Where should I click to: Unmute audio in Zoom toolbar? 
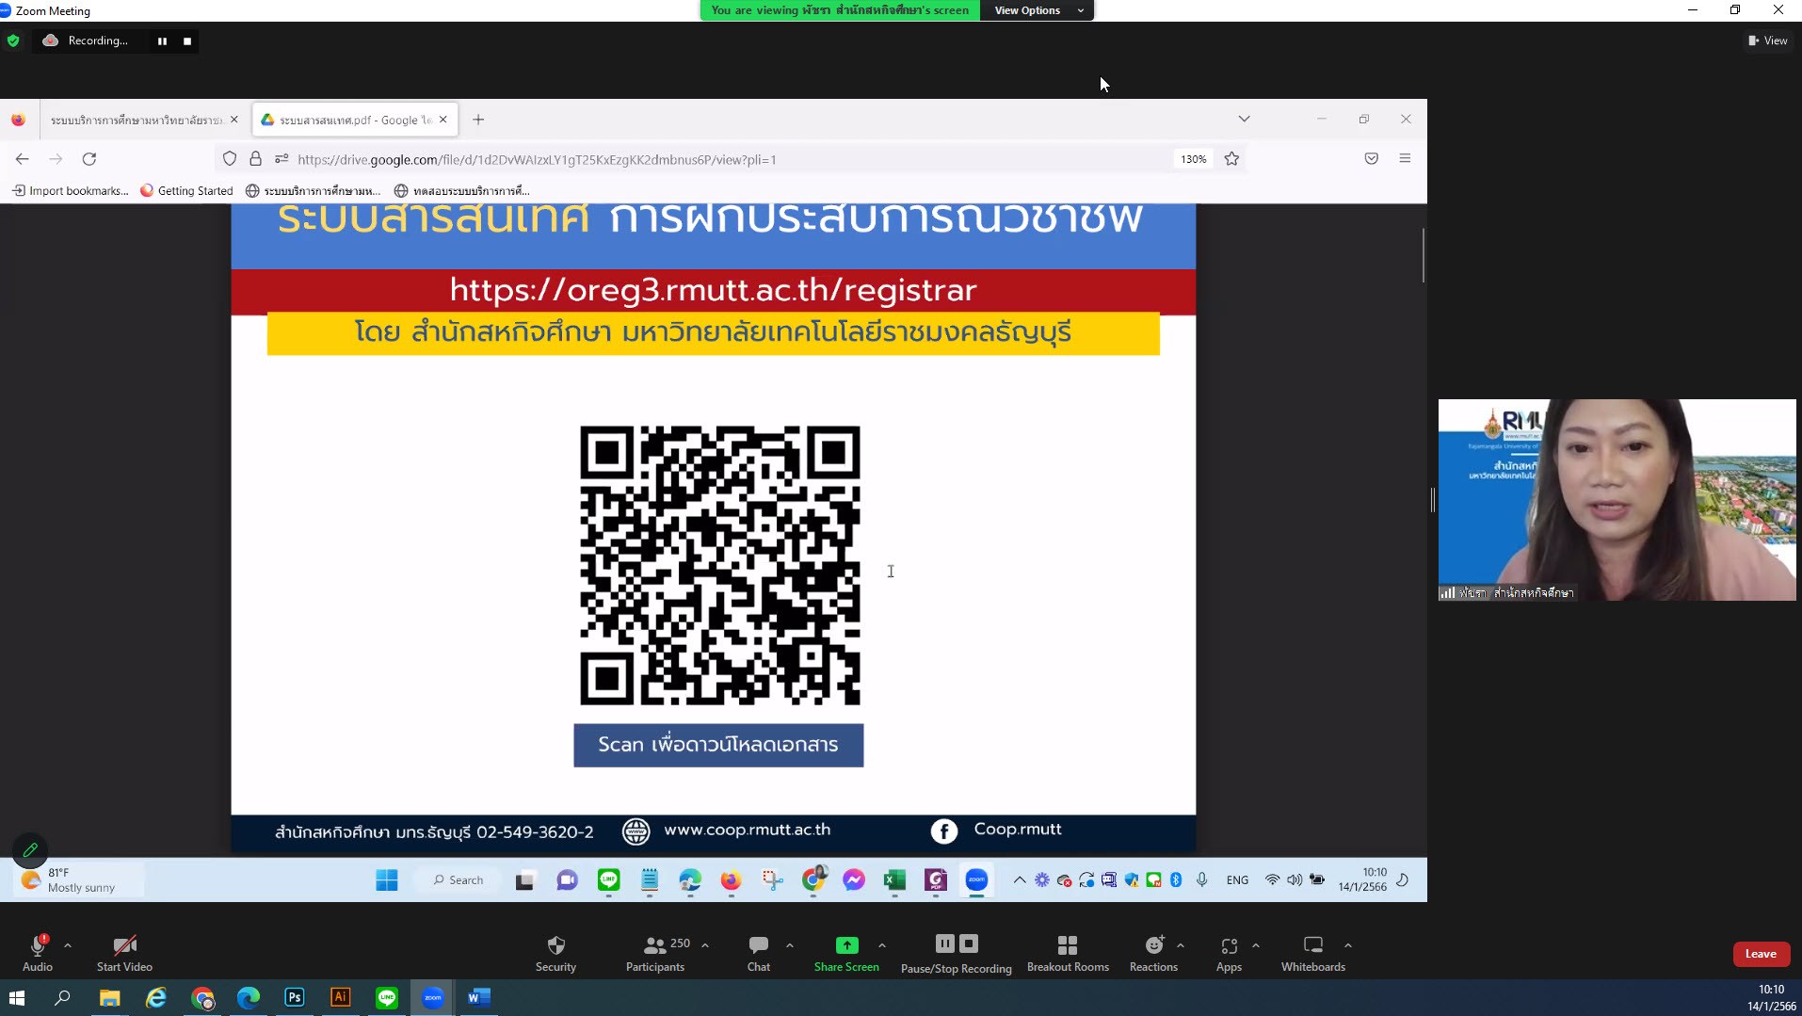38,953
